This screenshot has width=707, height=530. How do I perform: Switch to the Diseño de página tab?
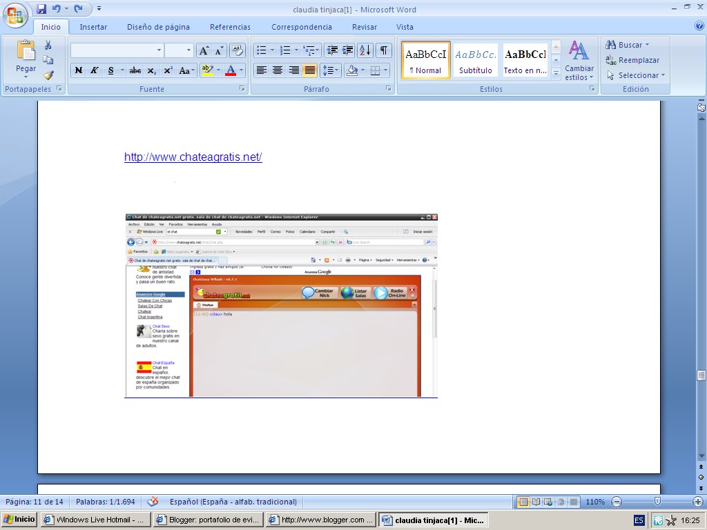coord(158,27)
